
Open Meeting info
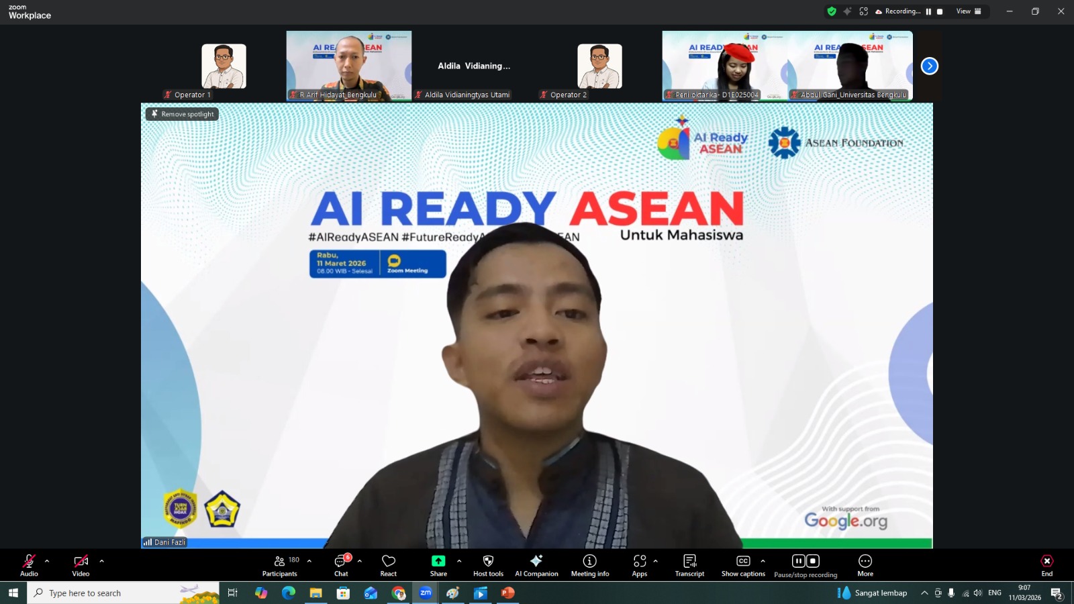click(590, 565)
